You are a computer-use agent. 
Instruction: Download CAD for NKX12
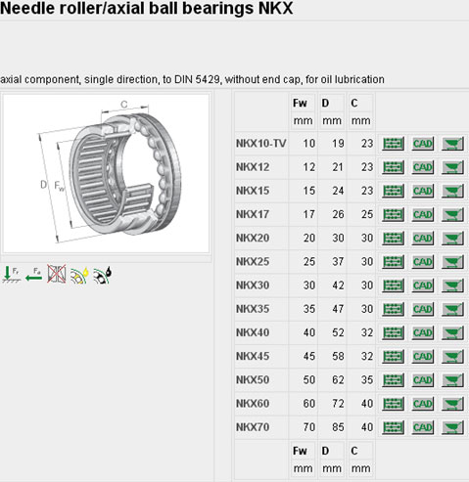(x=423, y=167)
